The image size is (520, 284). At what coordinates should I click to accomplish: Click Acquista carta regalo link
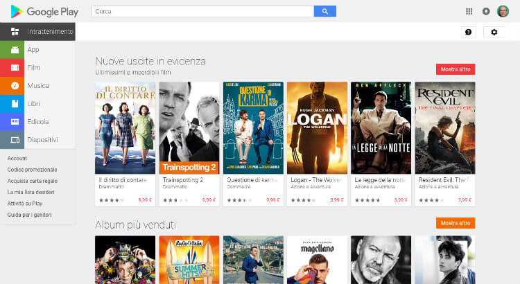pyautogui.click(x=33, y=181)
